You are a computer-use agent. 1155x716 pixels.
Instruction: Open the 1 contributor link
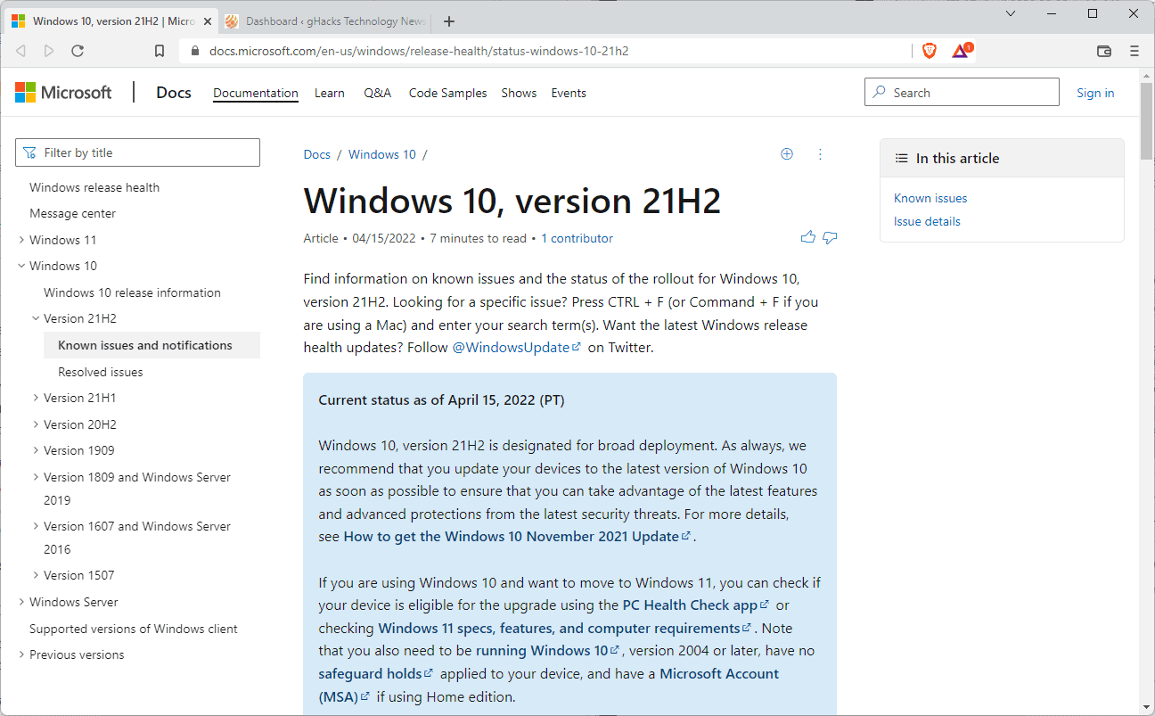[577, 238]
